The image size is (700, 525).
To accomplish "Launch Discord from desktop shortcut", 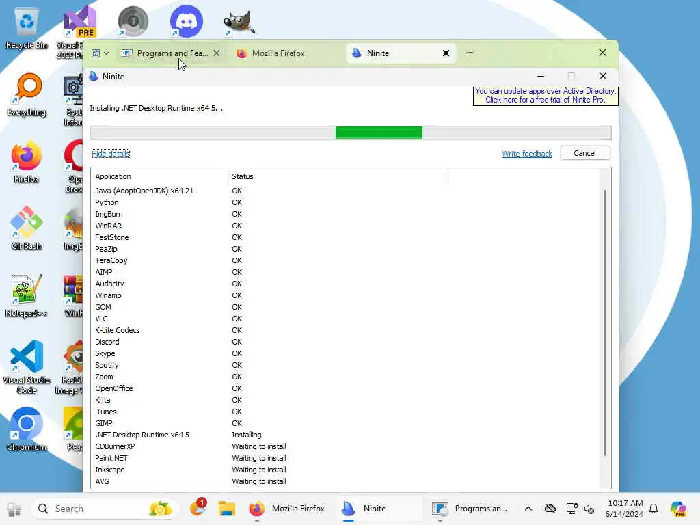I will pos(186,21).
